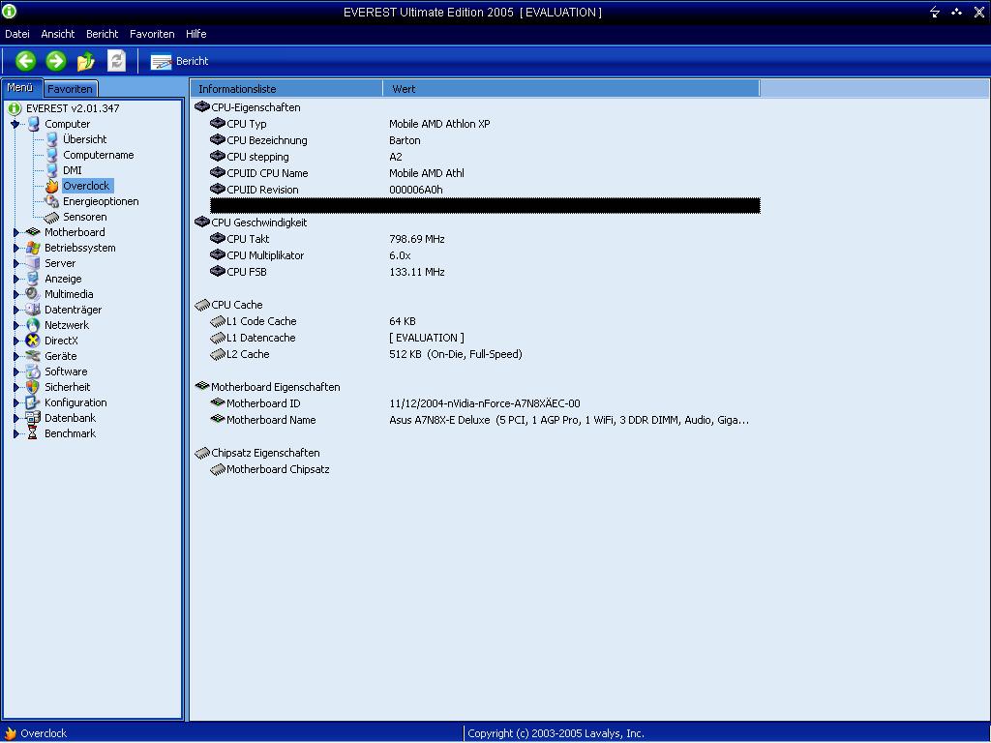Open the Favoriten menu in menu bar
Screen dimensions: 991x743
pyautogui.click(x=152, y=34)
